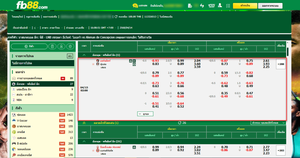Collapse England Premier League (21) section
The width and height of the screenshot is (300, 158).
[84, 142]
